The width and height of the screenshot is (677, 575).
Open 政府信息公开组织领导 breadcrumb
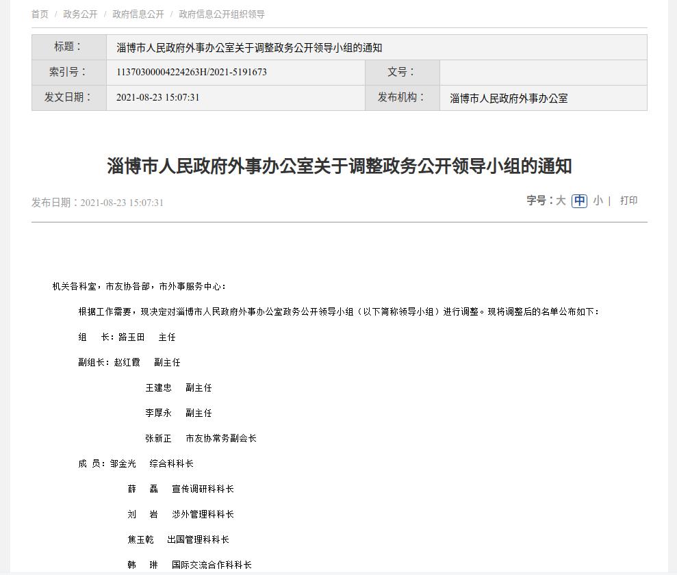[x=222, y=14]
